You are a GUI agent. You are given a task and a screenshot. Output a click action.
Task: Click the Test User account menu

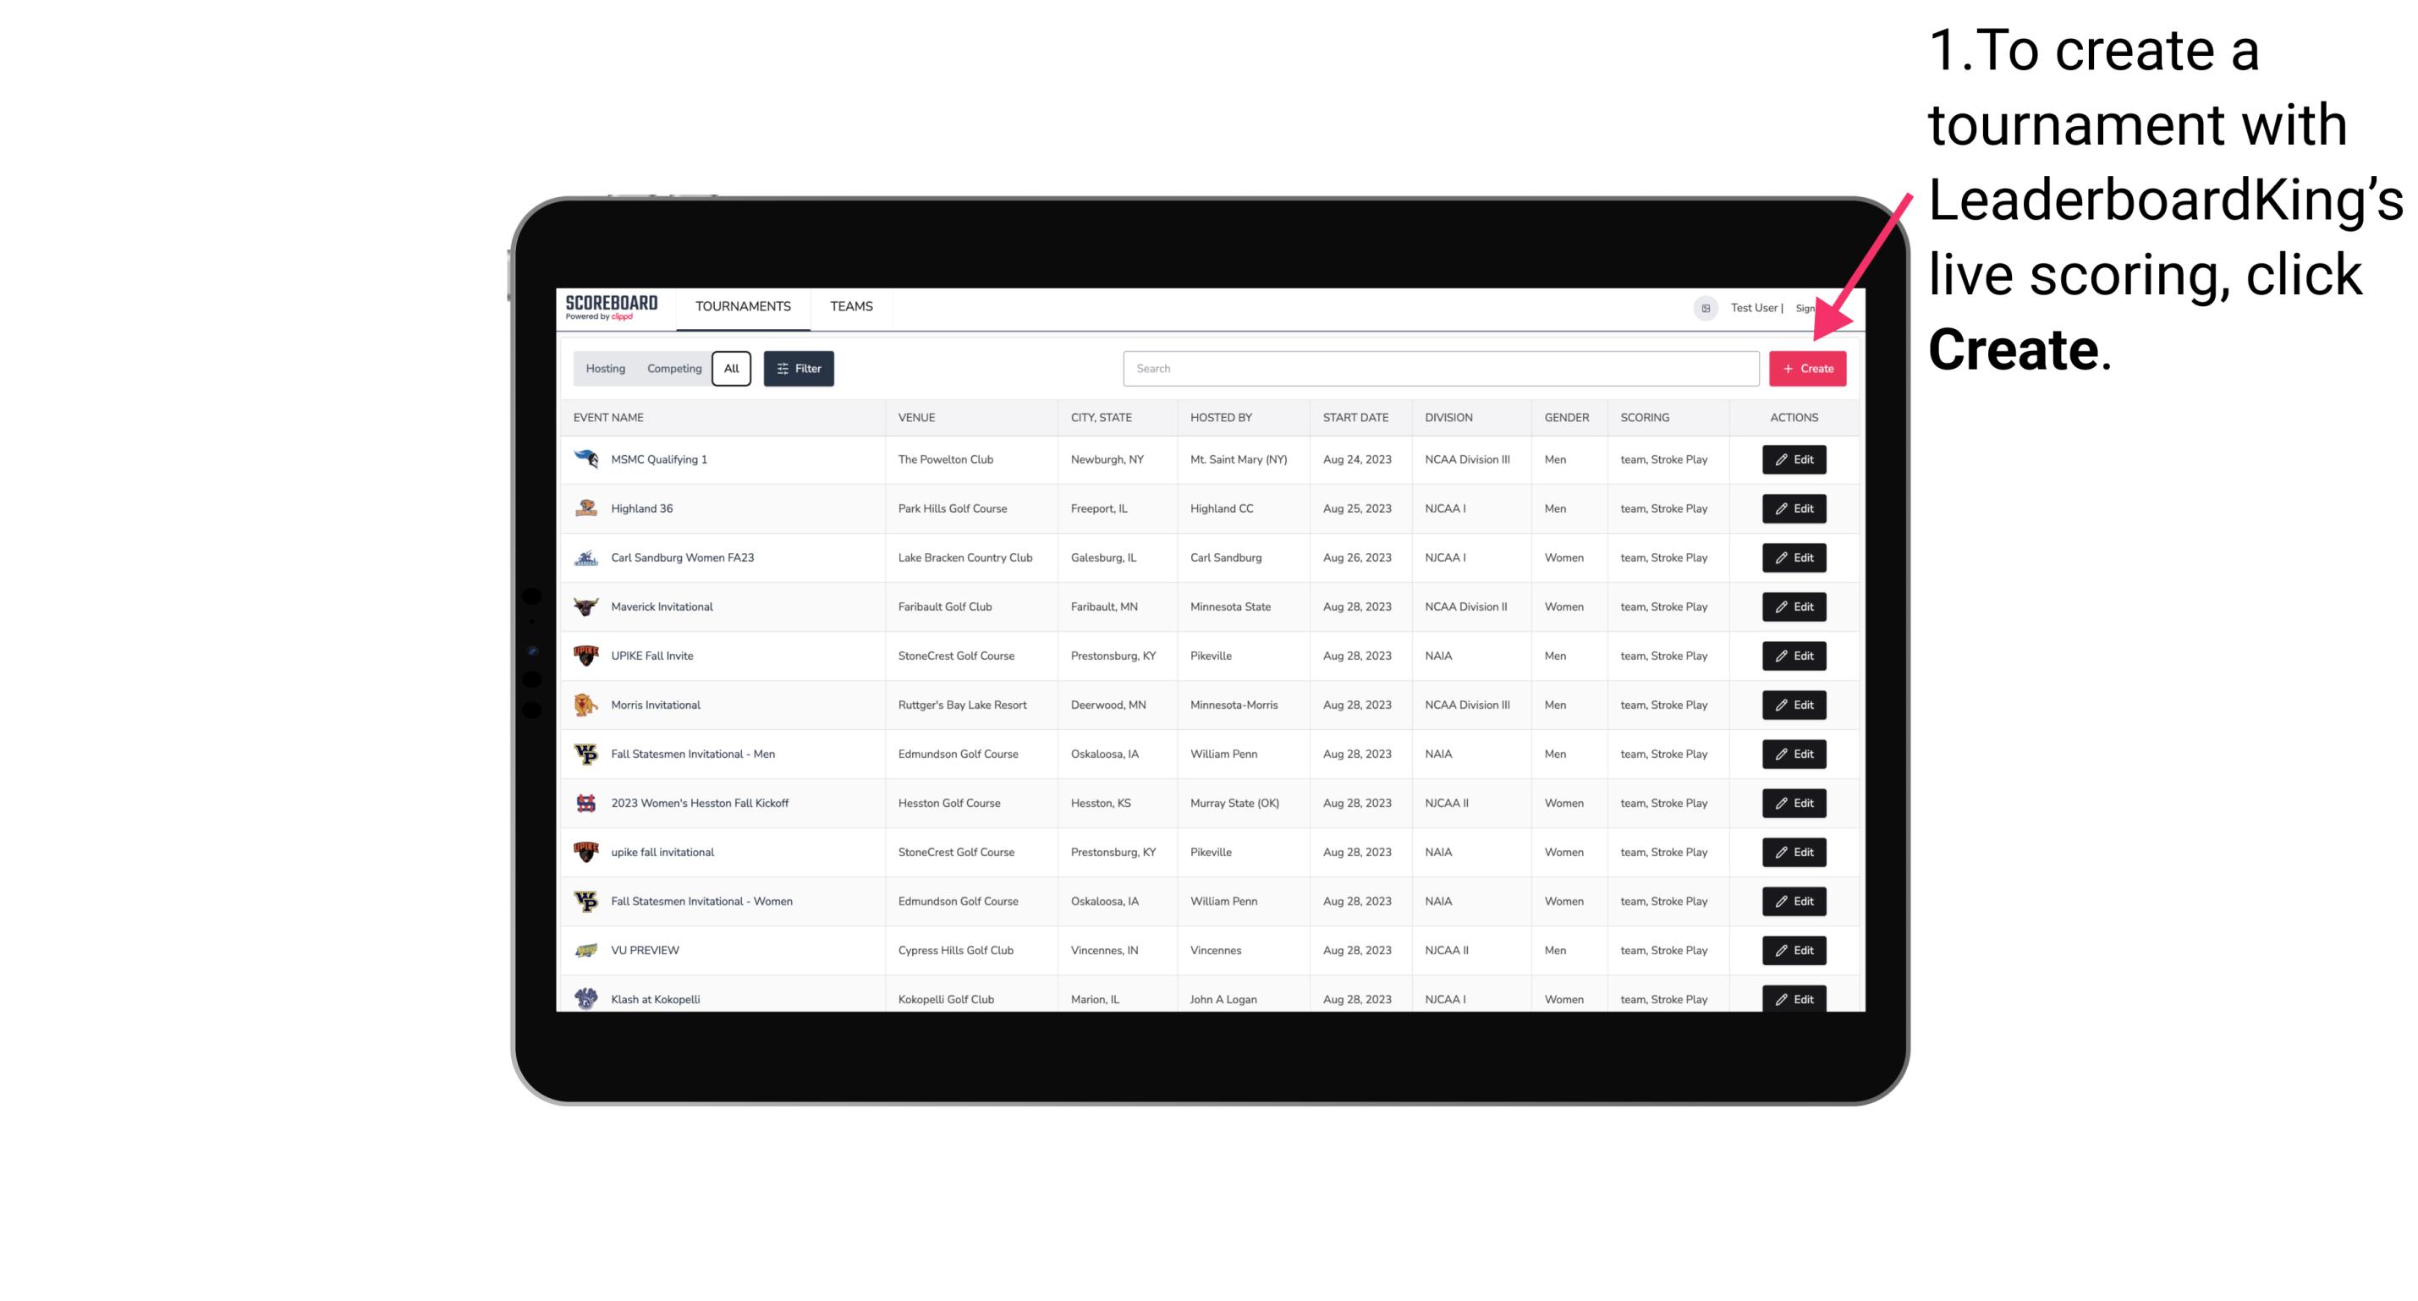1751,306
